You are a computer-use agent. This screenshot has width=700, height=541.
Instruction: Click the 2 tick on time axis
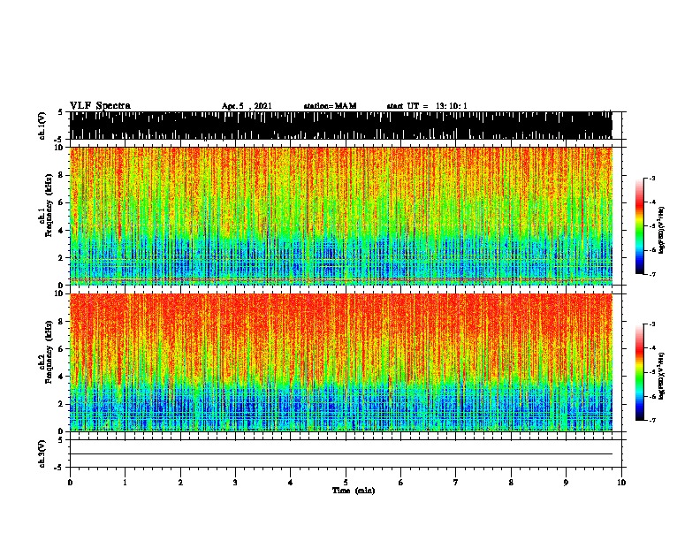click(x=180, y=483)
